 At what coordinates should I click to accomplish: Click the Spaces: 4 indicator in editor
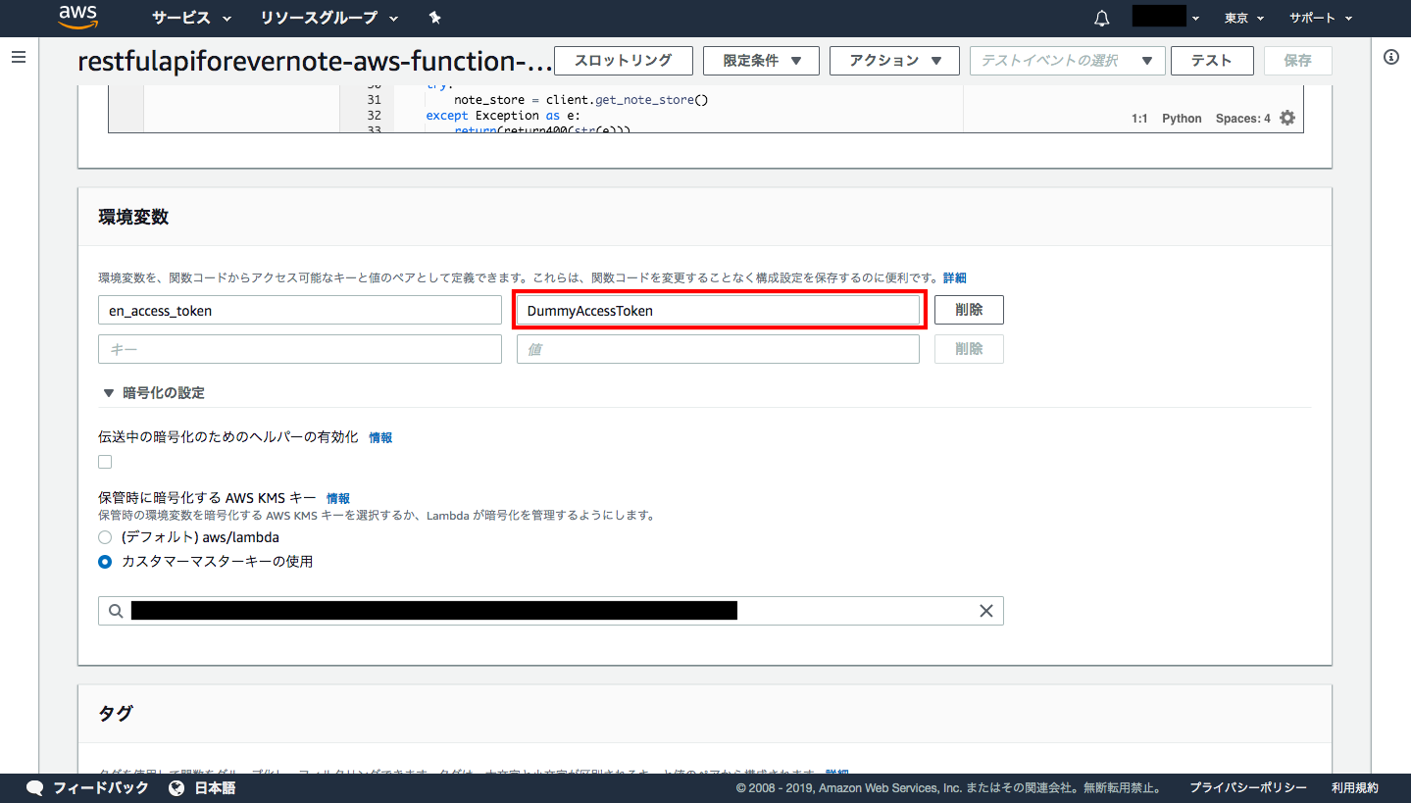[1242, 119]
